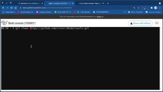Screen dimensions: 163x92
Task: Open the Chrome profile avatar
Action: point(156,8)
